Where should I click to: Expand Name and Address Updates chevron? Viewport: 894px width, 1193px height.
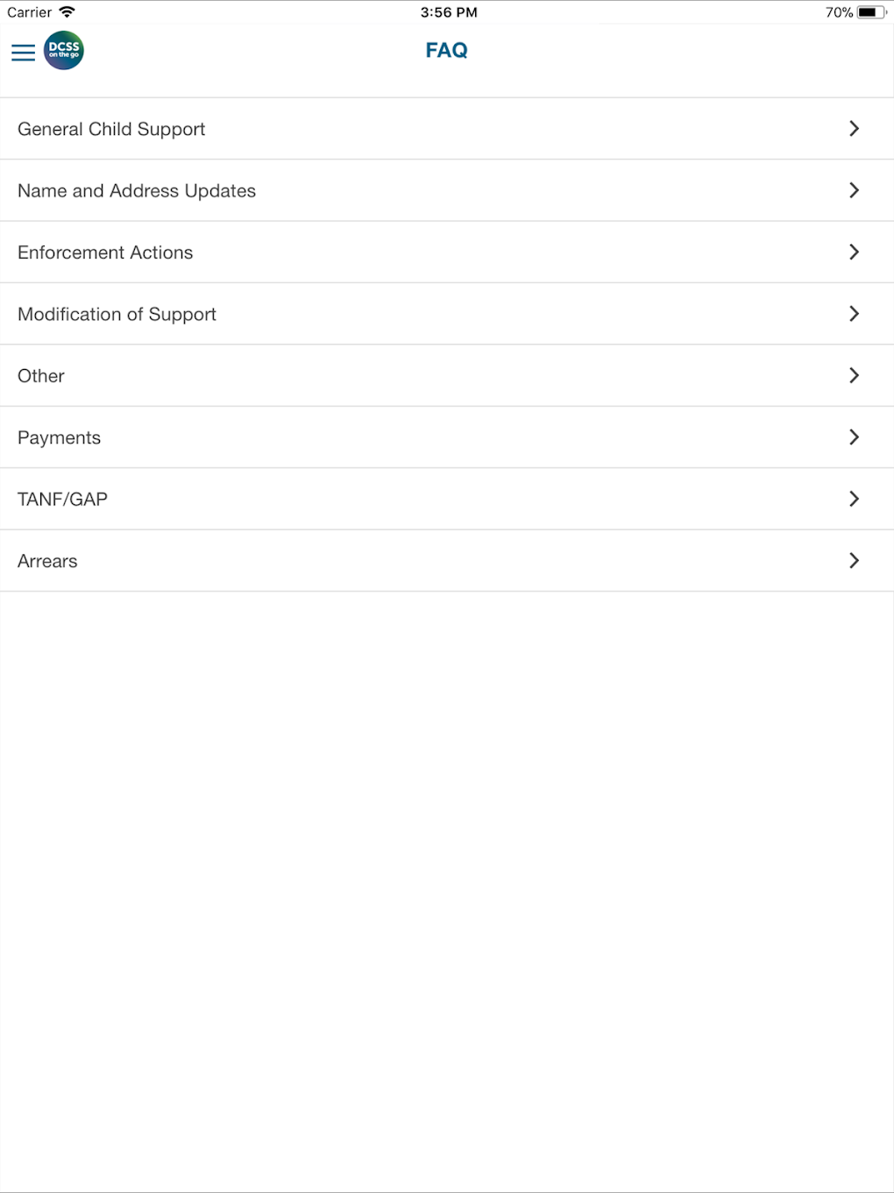[x=854, y=190]
